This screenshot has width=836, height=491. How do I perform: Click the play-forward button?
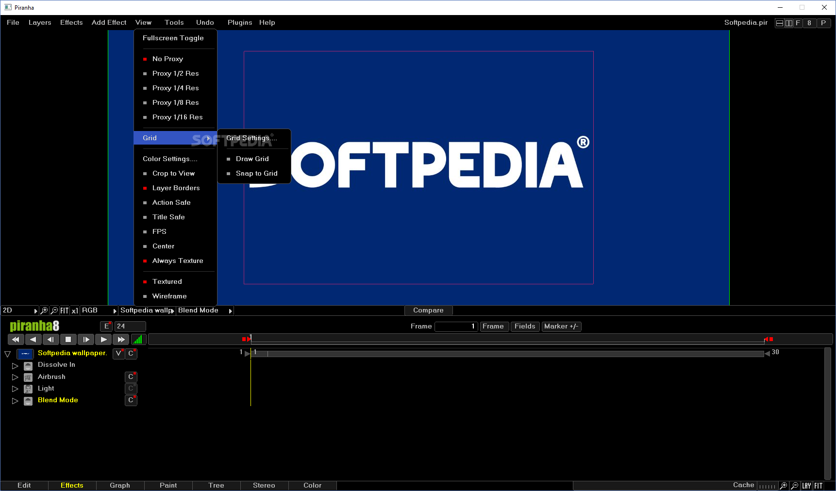pos(103,340)
